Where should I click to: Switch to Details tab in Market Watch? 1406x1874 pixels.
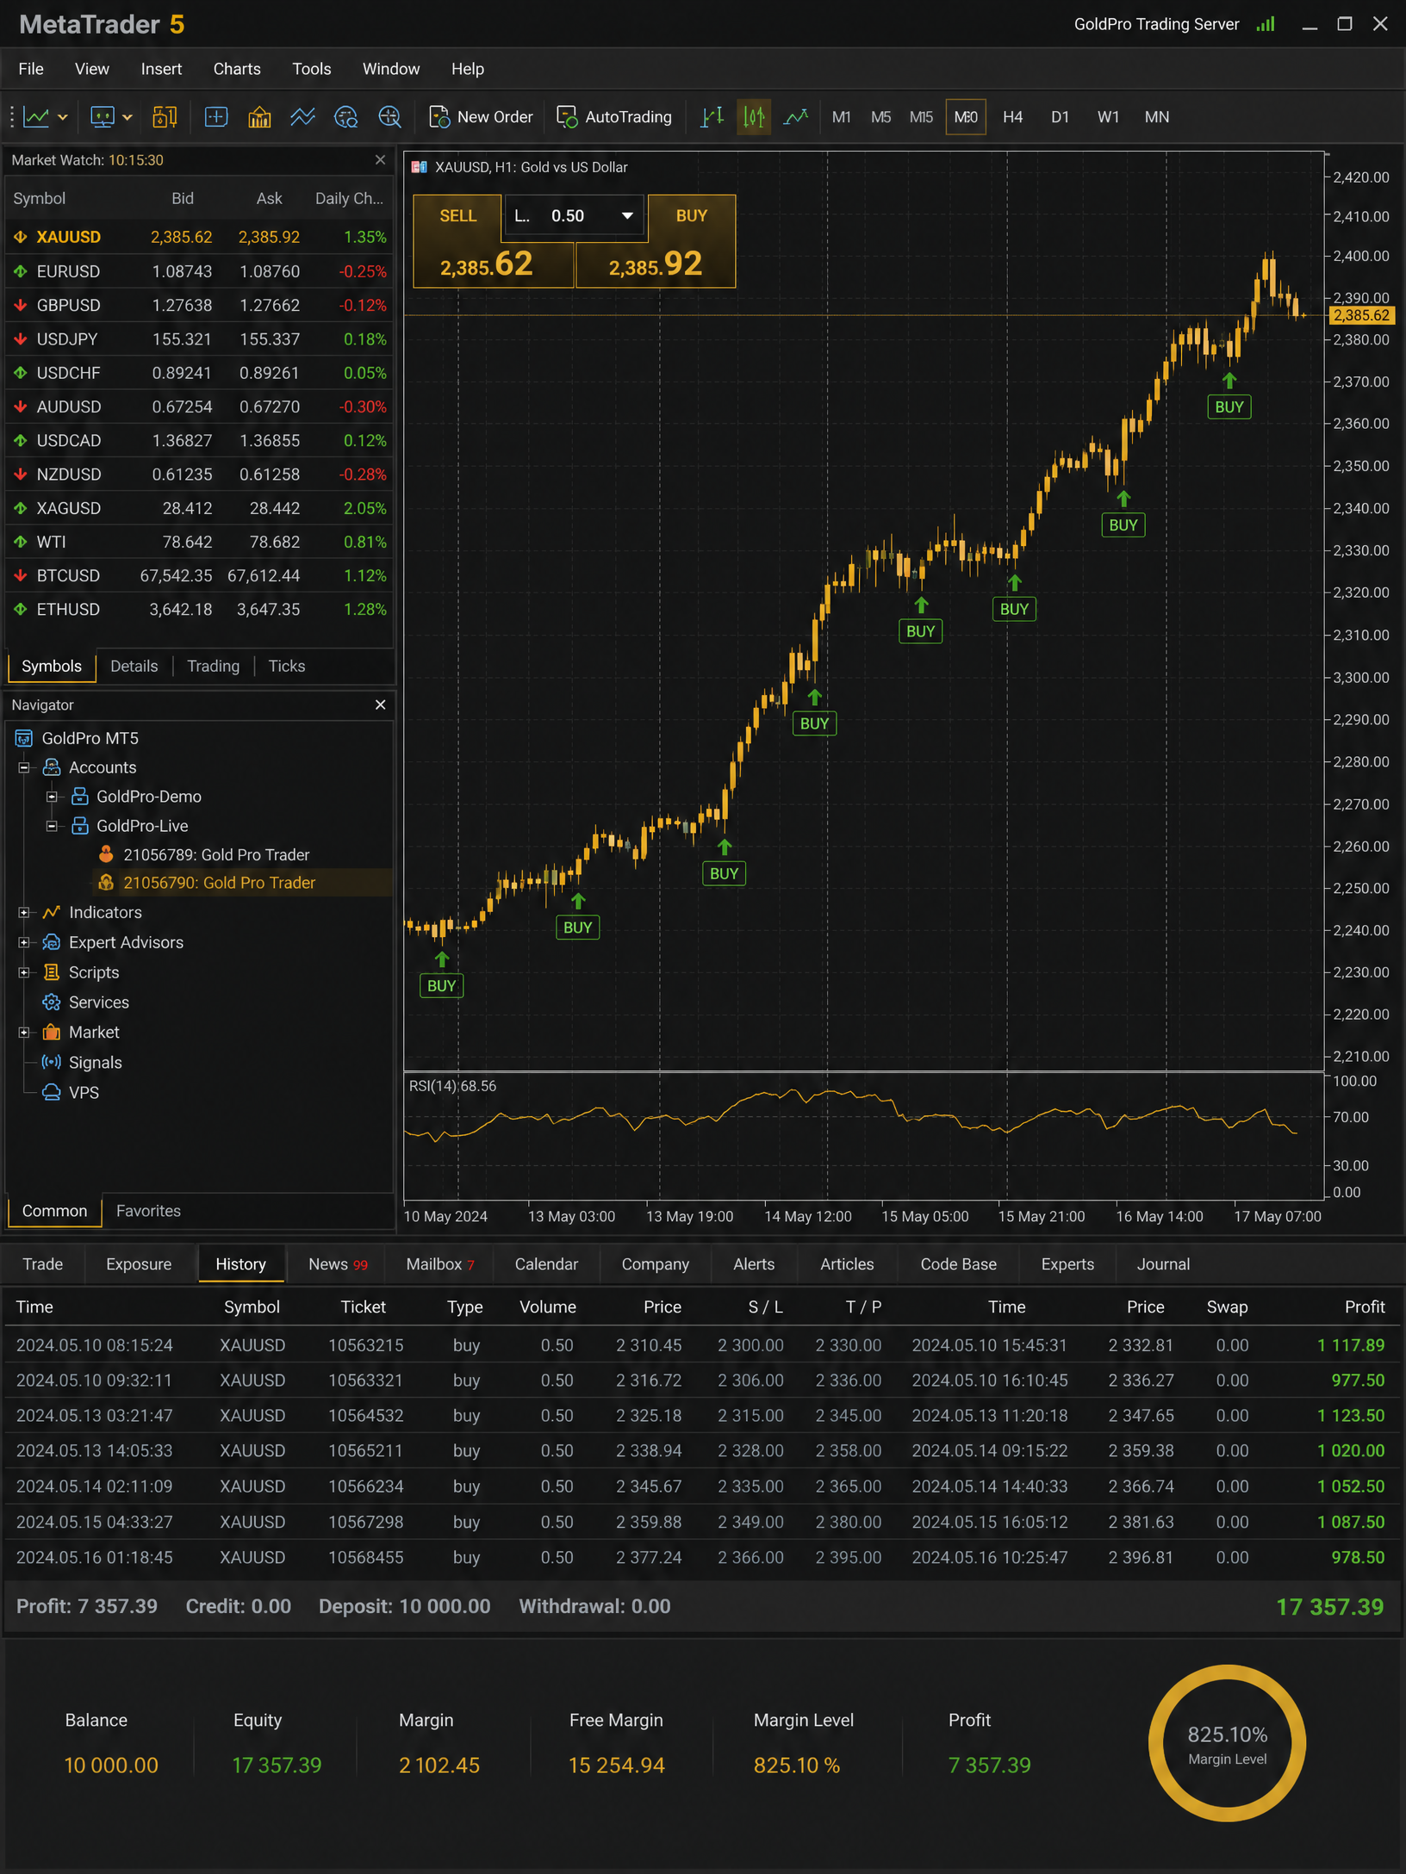coord(134,667)
